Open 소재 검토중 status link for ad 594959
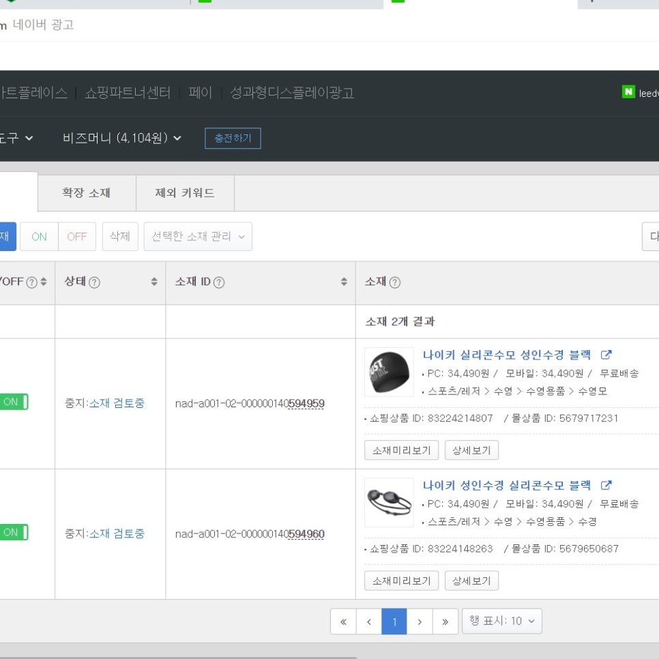The width and height of the screenshot is (659, 659). pyautogui.click(x=117, y=403)
